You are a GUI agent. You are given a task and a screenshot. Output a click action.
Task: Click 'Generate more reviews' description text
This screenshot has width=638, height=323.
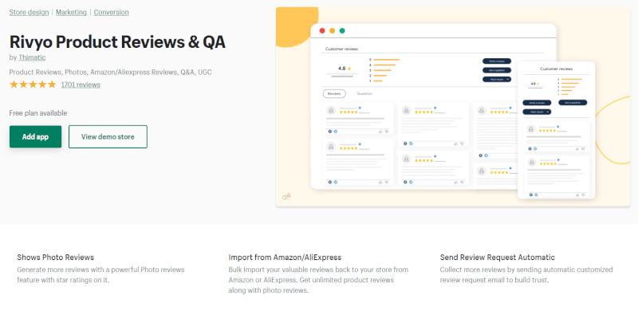[100, 274]
